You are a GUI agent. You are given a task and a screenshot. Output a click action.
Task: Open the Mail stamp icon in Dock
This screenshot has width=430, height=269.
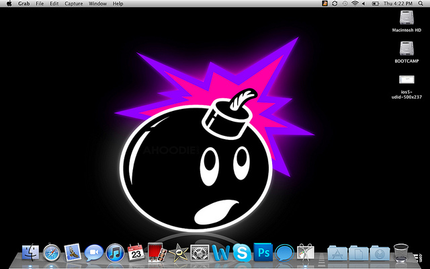[73, 252]
